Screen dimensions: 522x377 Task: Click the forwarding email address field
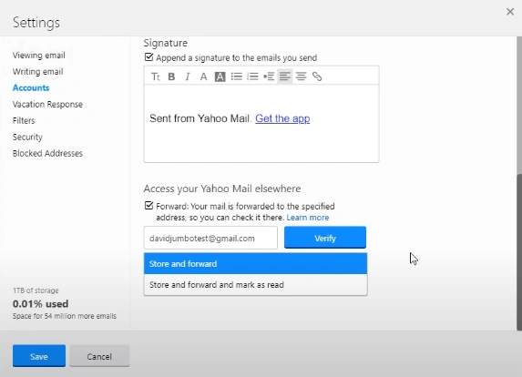(210, 238)
